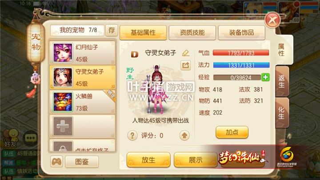Screen dimensions: 320x180
Task: Click the 放生 release button
Action: (x=148, y=160)
